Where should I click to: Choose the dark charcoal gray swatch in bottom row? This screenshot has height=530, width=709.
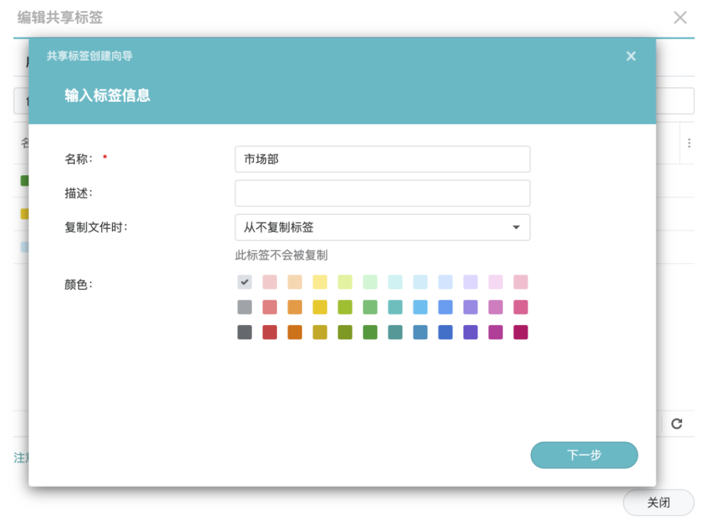(x=244, y=332)
